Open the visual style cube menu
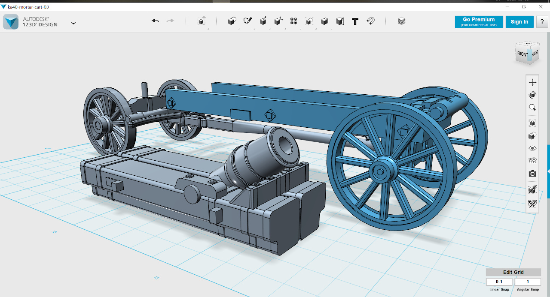The width and height of the screenshot is (550, 297). pyautogui.click(x=532, y=136)
